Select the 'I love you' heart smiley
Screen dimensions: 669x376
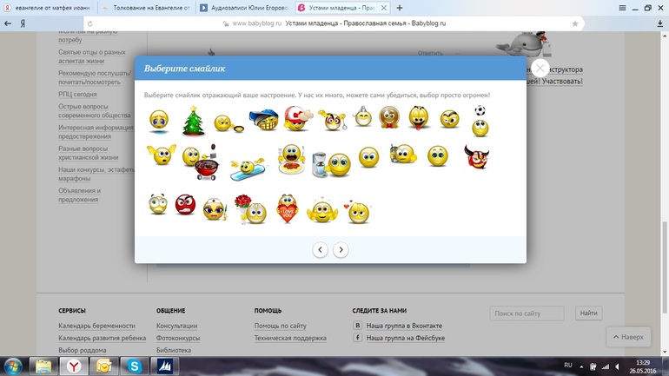click(x=287, y=208)
